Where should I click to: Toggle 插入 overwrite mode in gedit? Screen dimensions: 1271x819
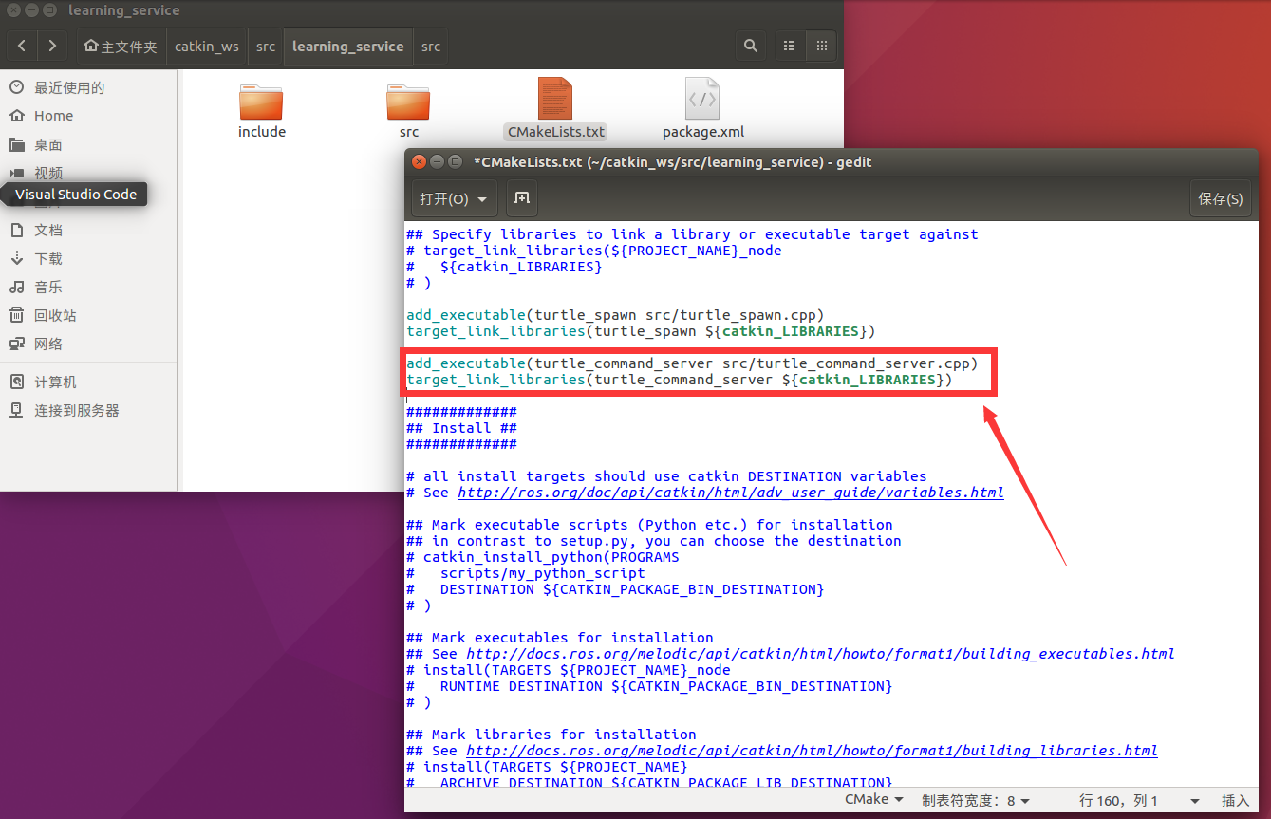click(1237, 800)
